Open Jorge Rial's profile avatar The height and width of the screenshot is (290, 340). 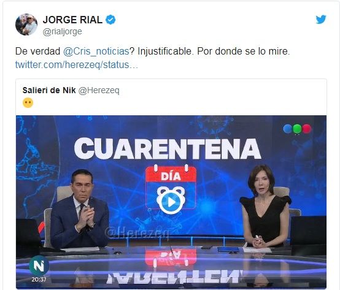[26, 25]
